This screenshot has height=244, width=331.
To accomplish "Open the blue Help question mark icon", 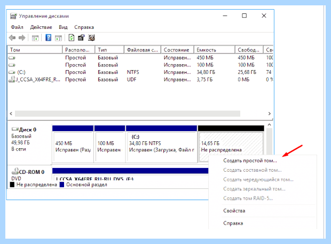I will point(49,38).
